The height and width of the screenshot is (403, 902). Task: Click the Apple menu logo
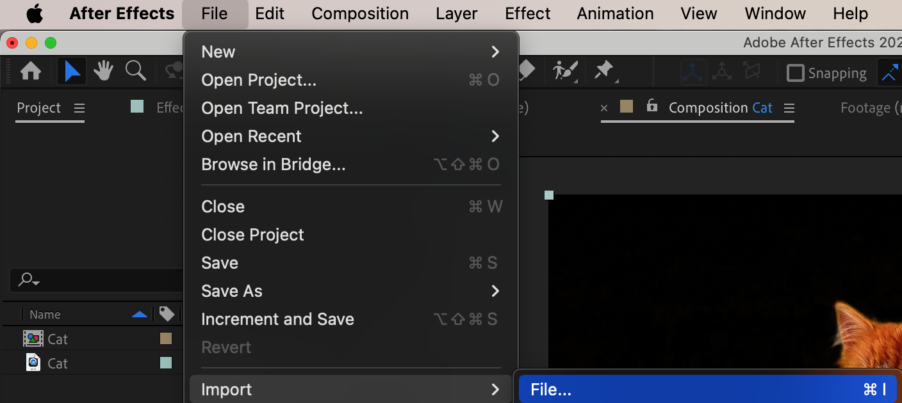(x=35, y=13)
